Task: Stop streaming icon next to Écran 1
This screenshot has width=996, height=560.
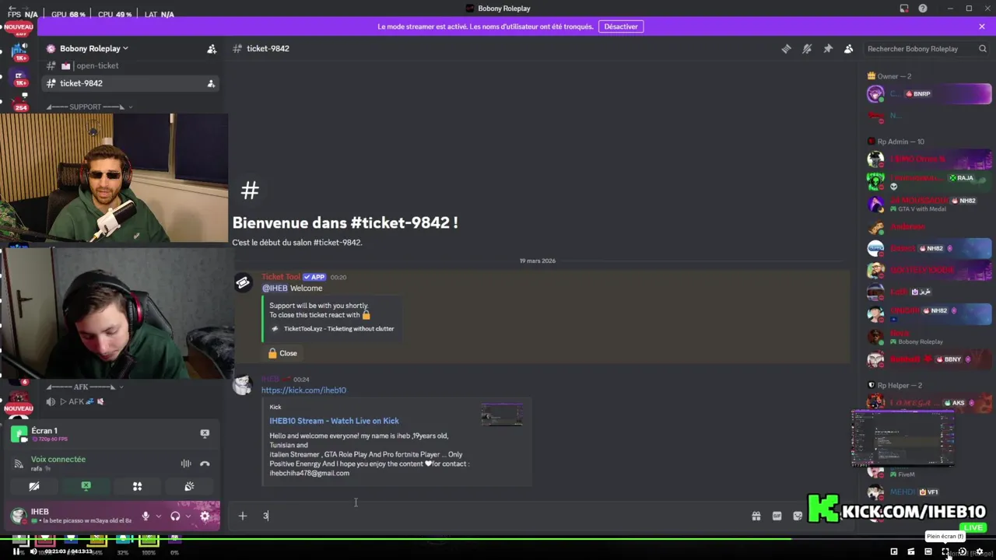Action: 205,433
